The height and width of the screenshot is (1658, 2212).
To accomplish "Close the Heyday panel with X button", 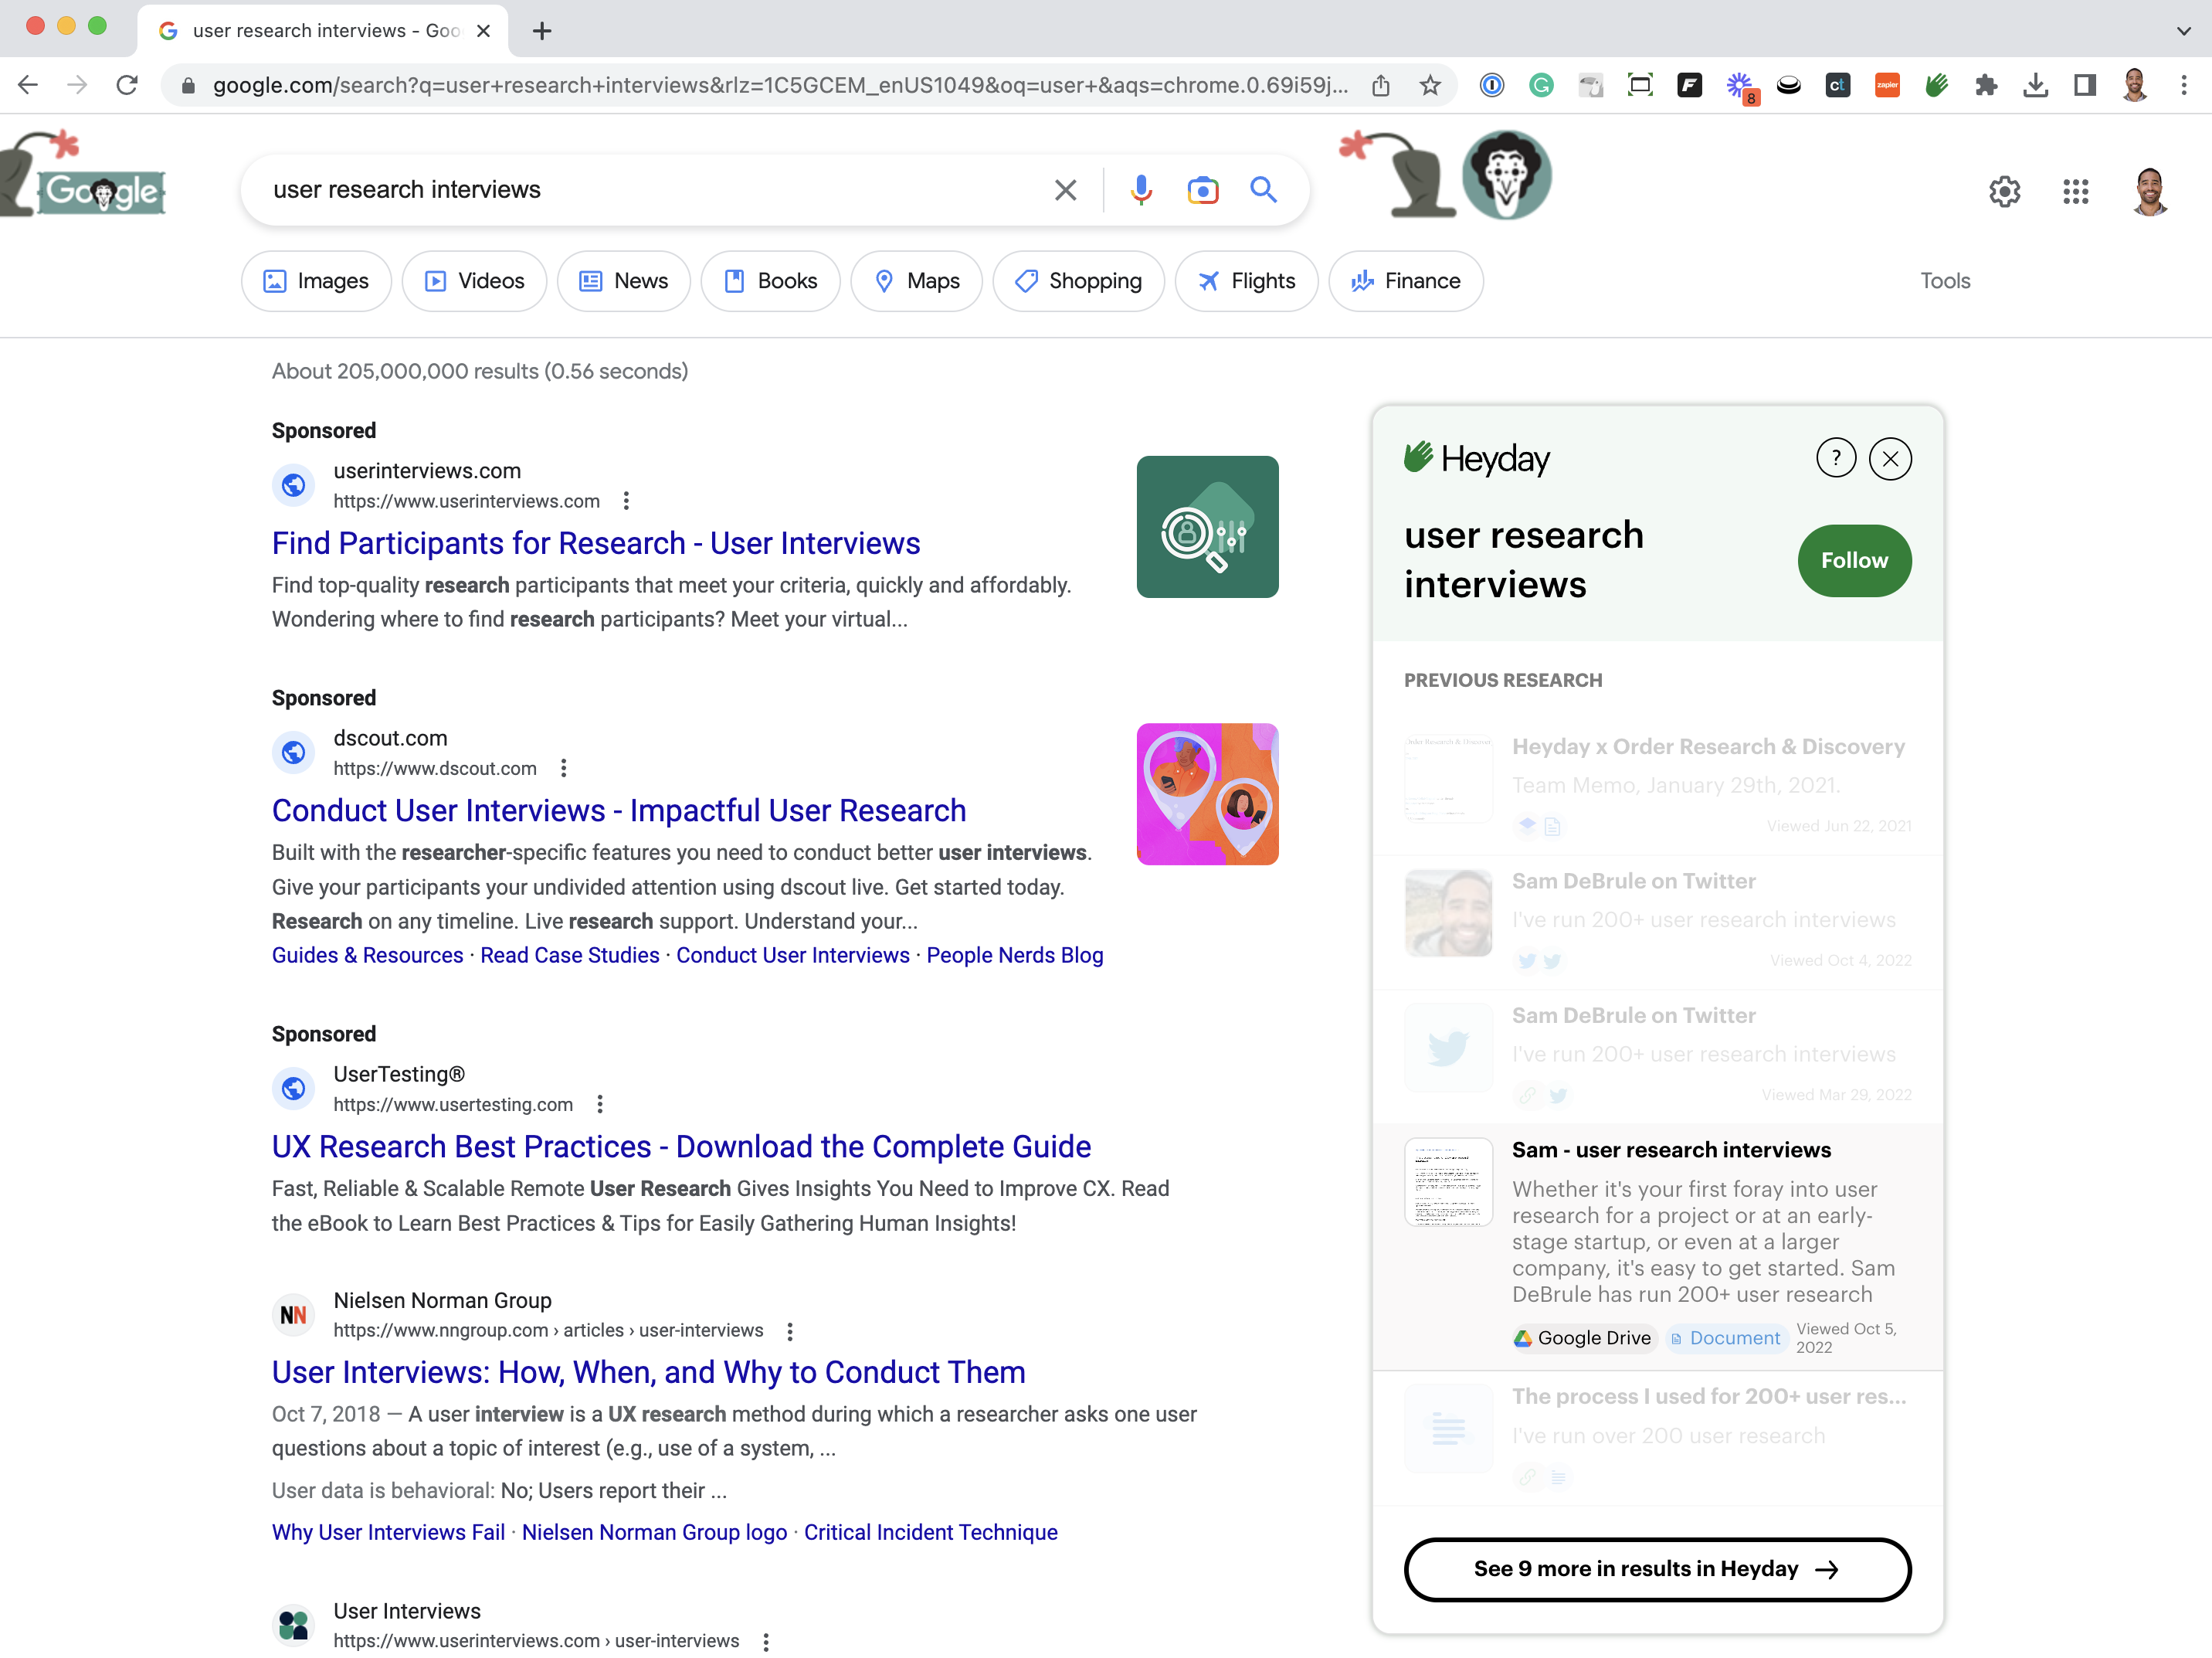I will [x=1890, y=457].
